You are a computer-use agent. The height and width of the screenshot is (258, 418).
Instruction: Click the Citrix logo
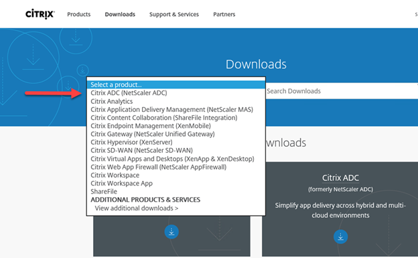(x=40, y=14)
